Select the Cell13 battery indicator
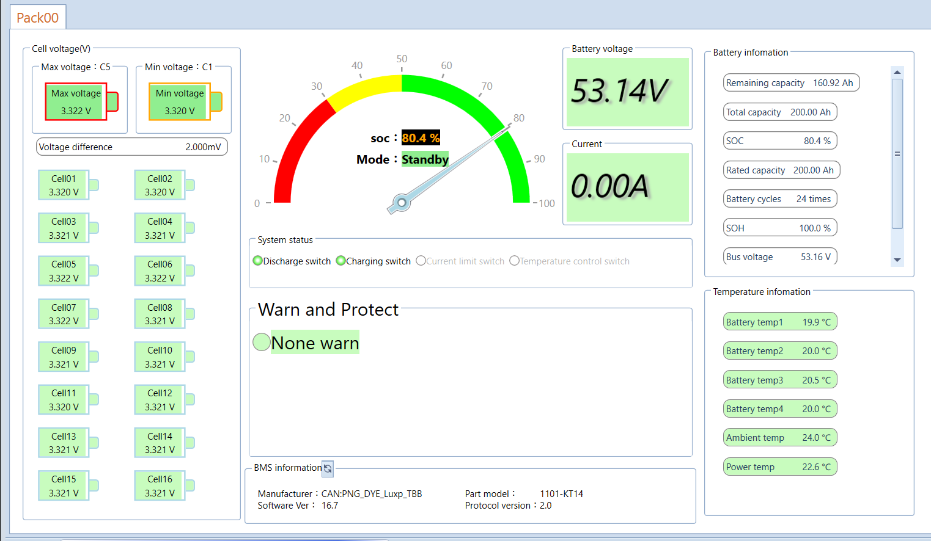The width and height of the screenshot is (931, 541). 68,443
